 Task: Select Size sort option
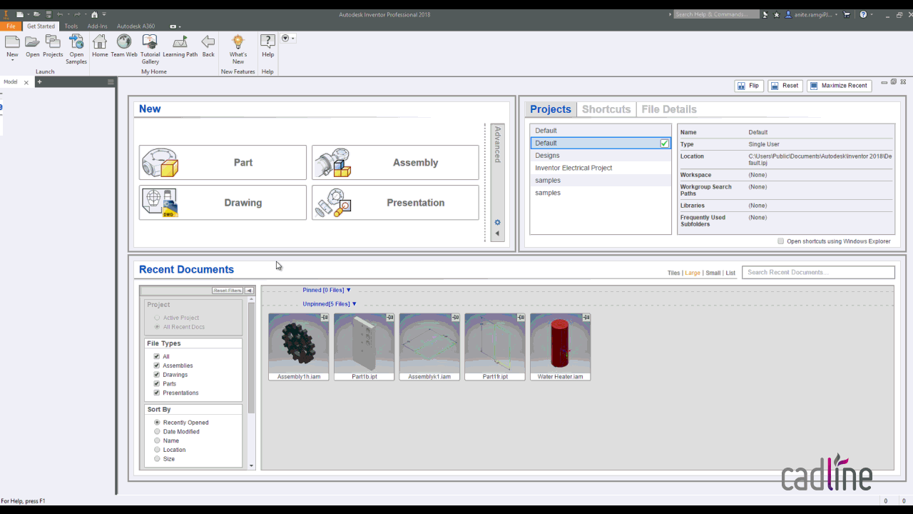[157, 459]
